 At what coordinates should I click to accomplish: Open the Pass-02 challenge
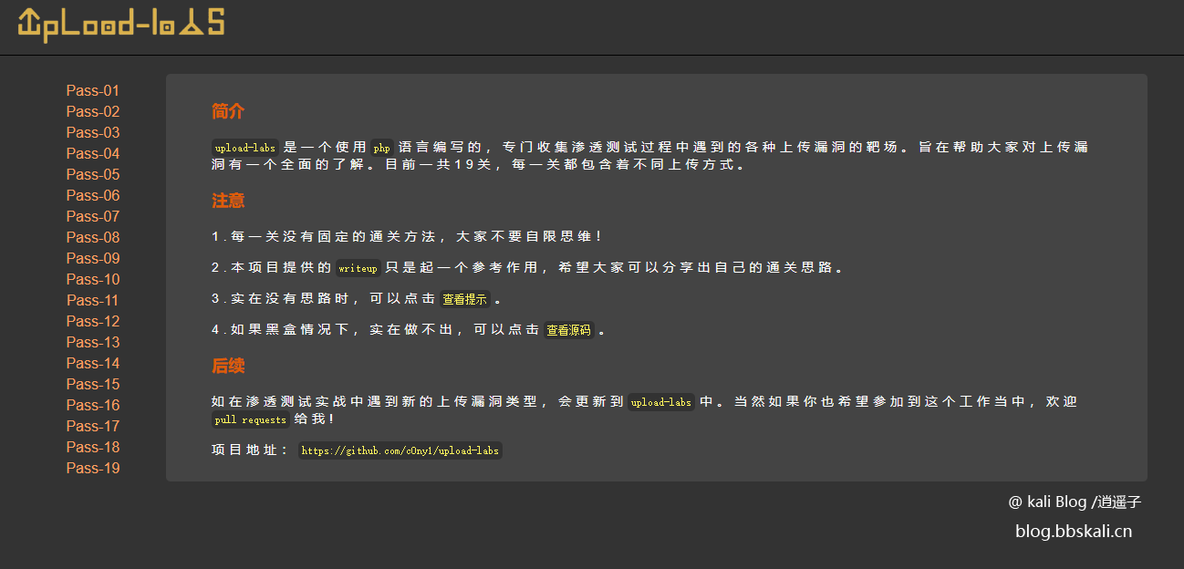pos(93,112)
